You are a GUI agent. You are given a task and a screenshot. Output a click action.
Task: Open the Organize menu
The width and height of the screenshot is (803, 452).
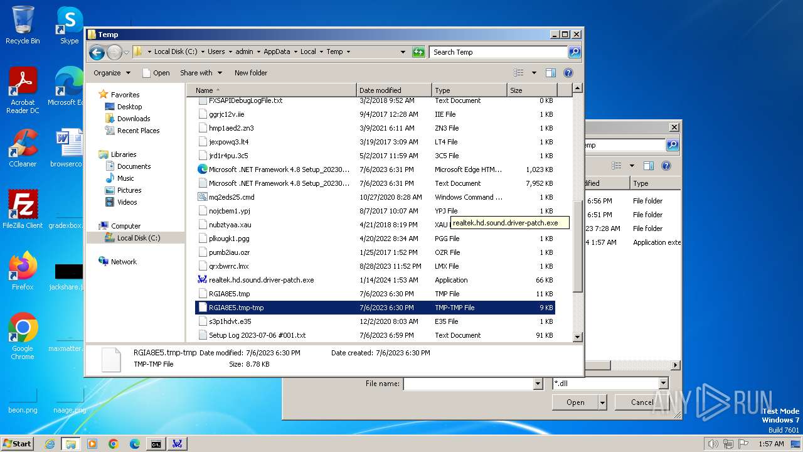(112, 73)
